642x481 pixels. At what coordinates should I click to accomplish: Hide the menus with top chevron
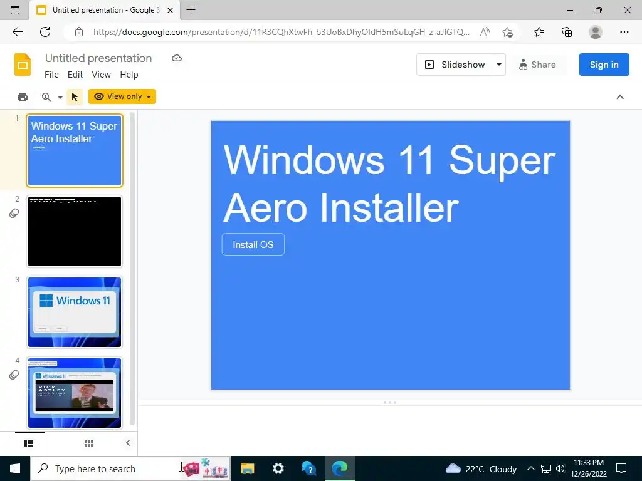(620, 97)
